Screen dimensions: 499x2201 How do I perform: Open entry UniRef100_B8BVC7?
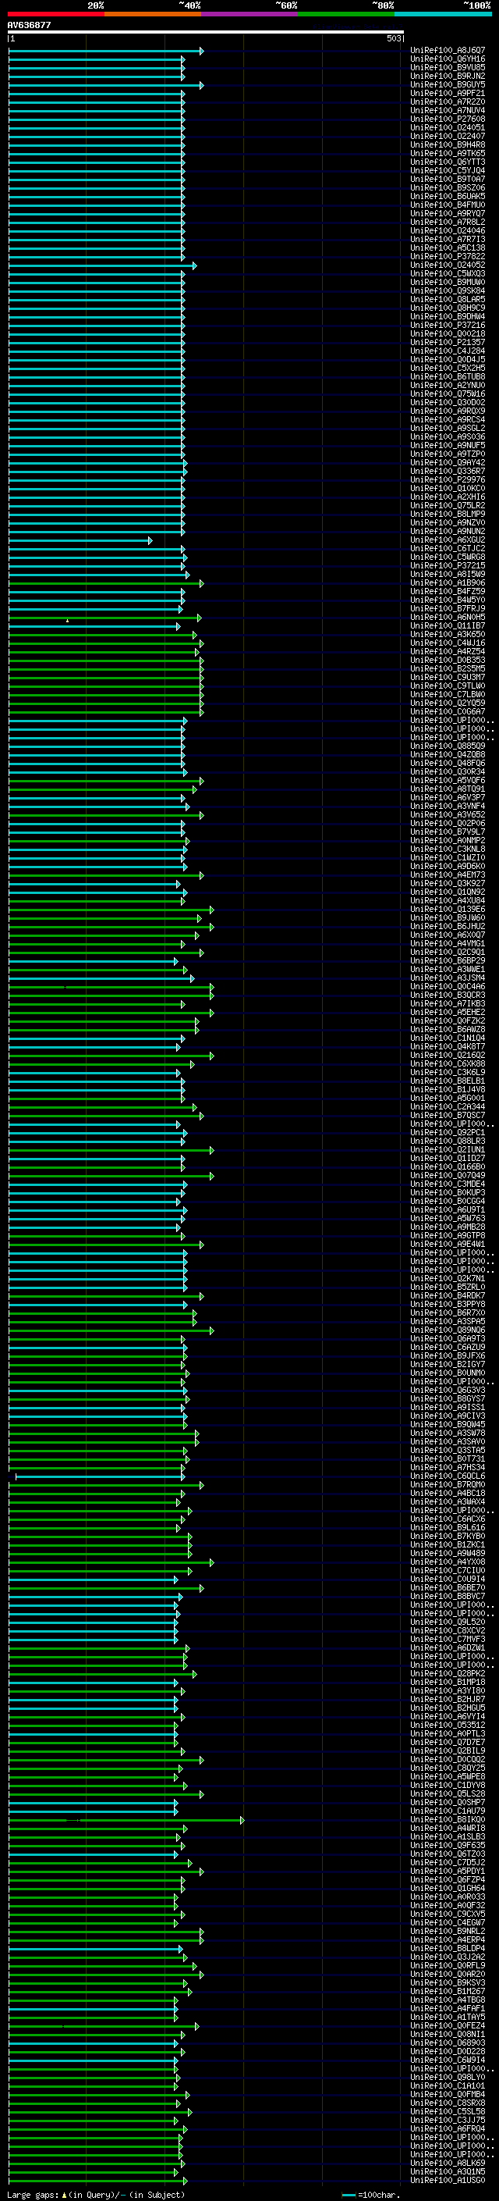coord(448,1596)
